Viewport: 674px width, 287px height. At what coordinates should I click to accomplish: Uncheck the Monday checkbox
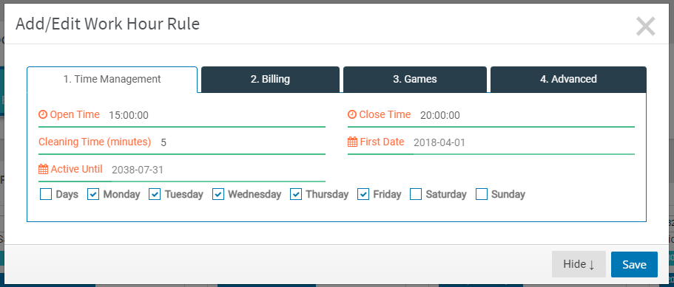(93, 194)
